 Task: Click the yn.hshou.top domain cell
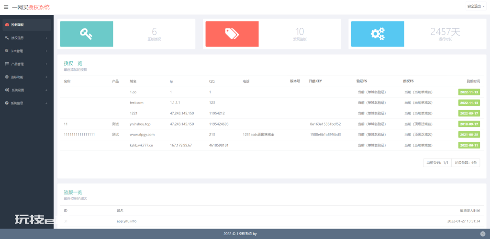coord(140,124)
